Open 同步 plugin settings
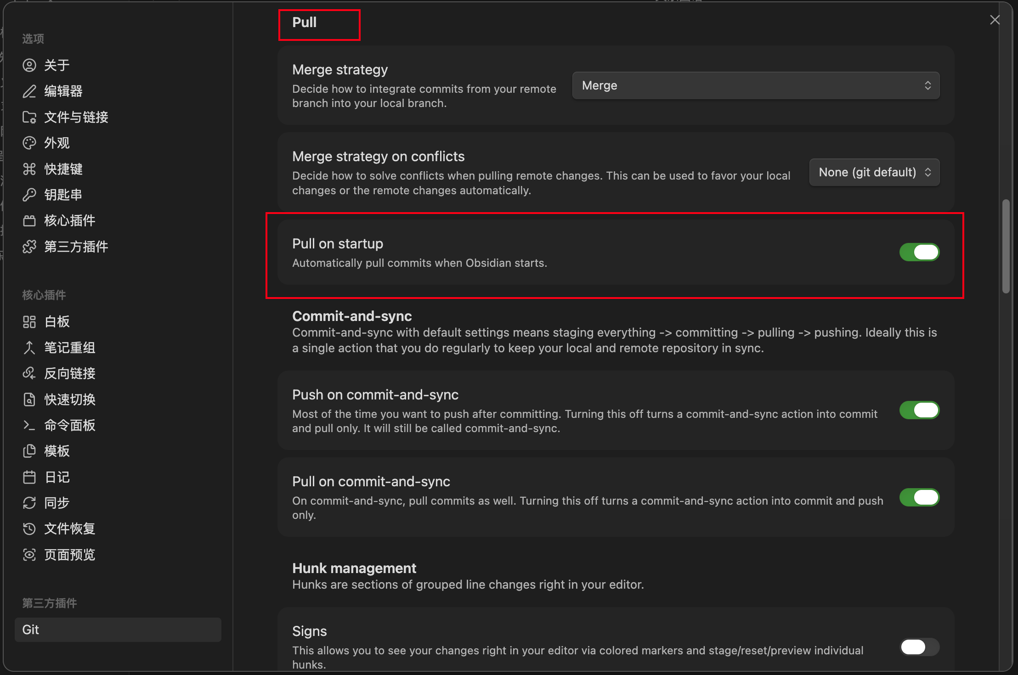The image size is (1018, 675). pos(118,503)
